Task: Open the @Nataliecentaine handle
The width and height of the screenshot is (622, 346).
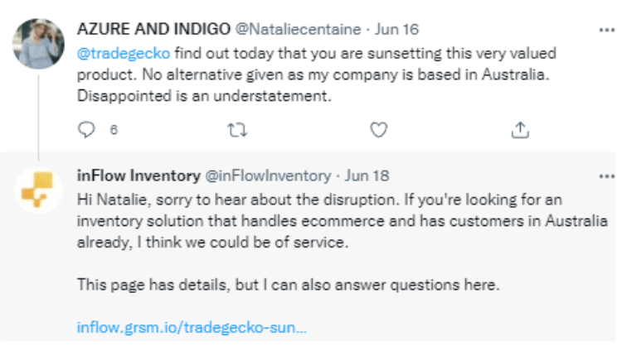Action: 298,29
